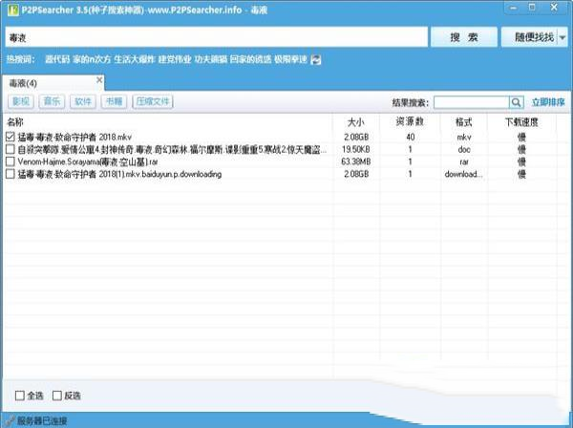Click the magnifier icon in result search
Screen dimensions: 573x428
[x=516, y=102]
